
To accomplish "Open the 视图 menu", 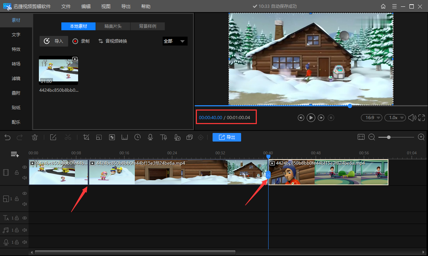I will [x=106, y=6].
